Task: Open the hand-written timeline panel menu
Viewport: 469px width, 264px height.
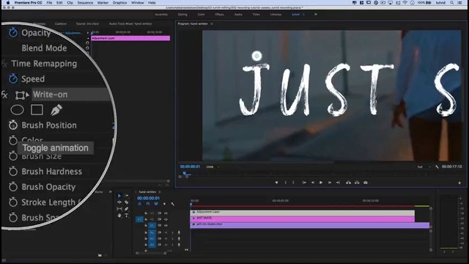Action: (x=160, y=192)
